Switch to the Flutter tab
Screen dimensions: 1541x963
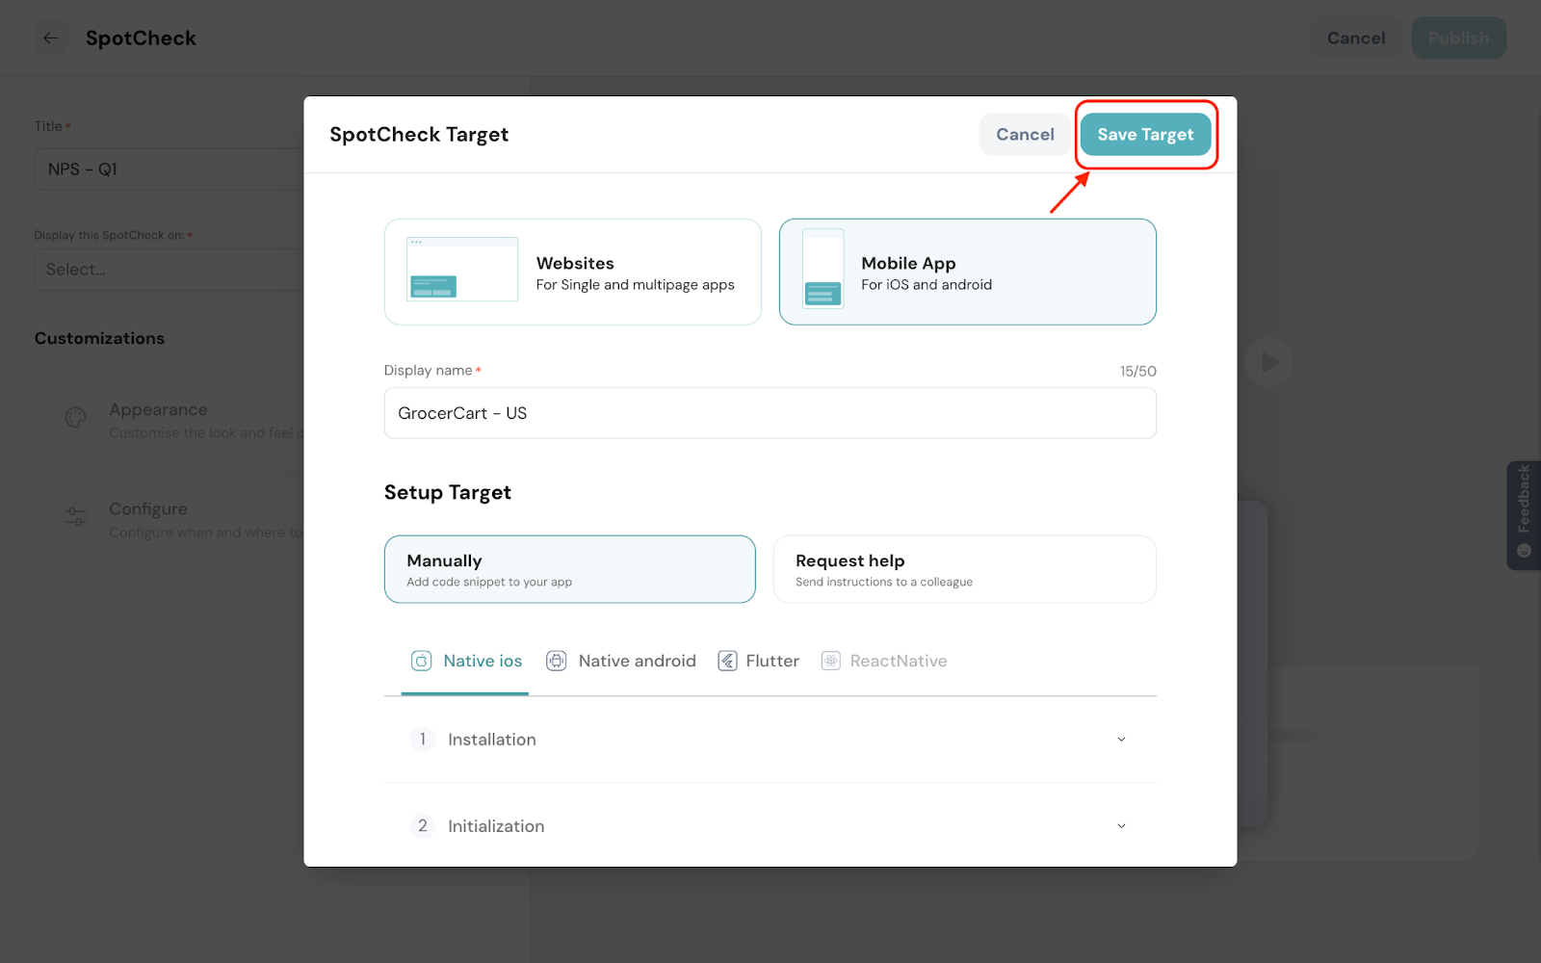pos(771,661)
